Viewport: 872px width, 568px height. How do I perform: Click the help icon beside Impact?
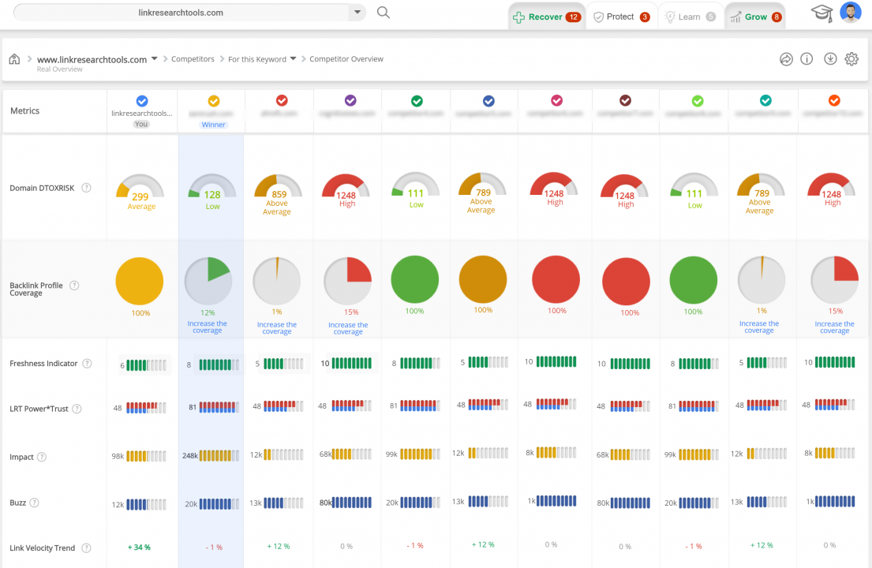[x=42, y=457]
